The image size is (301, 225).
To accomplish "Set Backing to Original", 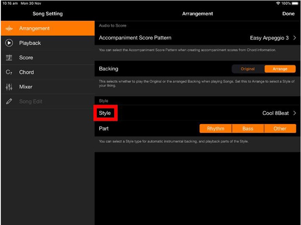I will point(248,69).
